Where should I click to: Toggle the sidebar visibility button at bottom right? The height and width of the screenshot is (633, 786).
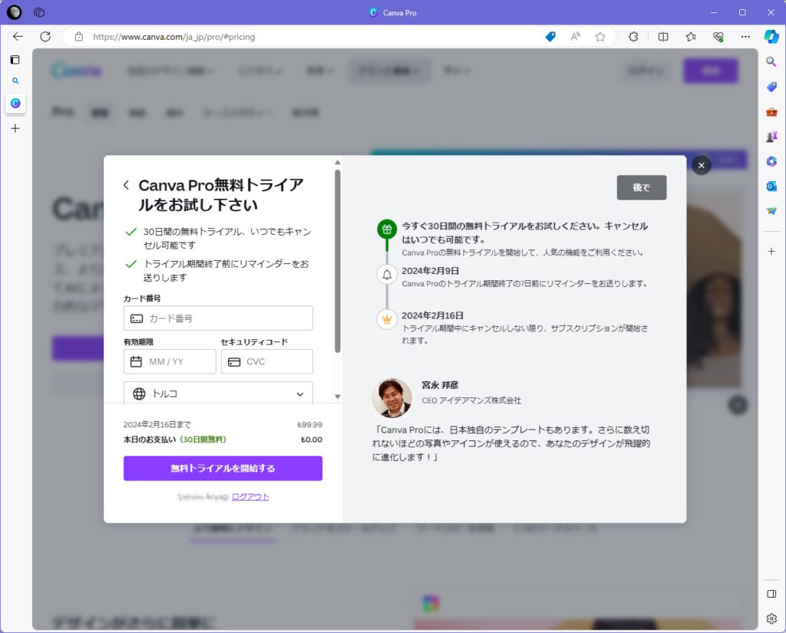point(771,594)
